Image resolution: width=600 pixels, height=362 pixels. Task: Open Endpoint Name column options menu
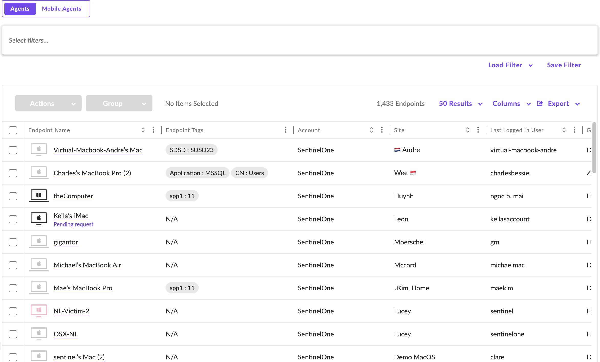coord(153,130)
